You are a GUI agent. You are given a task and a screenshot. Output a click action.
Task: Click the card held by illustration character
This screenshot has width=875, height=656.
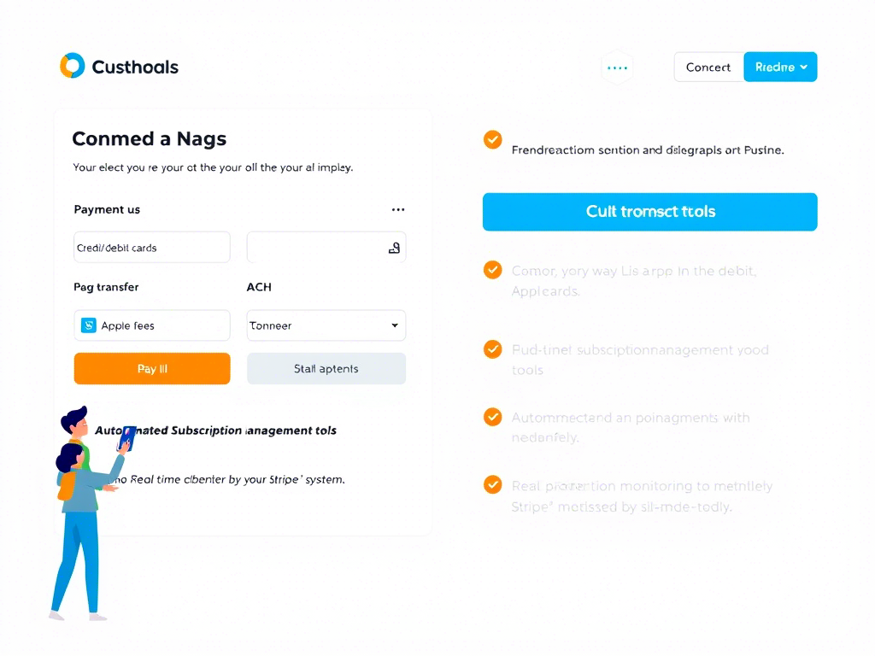click(126, 439)
